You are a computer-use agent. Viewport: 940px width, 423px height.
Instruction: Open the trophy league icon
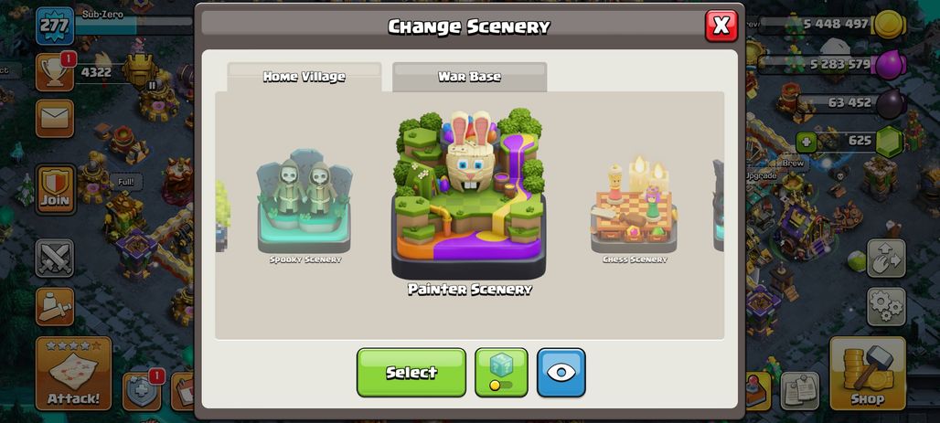point(55,72)
